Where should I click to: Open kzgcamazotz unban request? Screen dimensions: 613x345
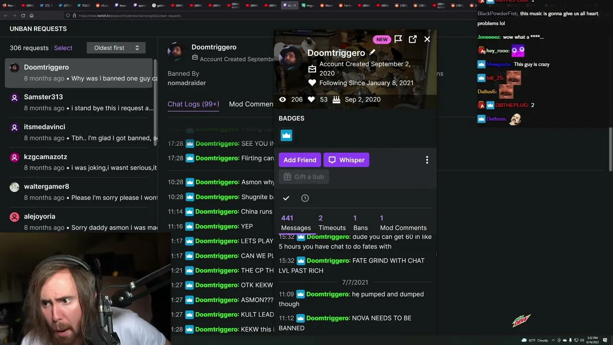(x=79, y=162)
